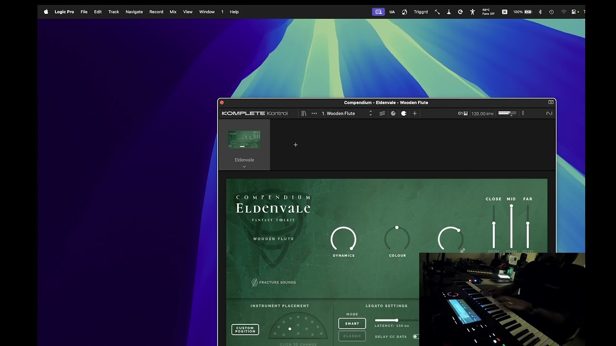Open the battery 100% status item

(522, 12)
